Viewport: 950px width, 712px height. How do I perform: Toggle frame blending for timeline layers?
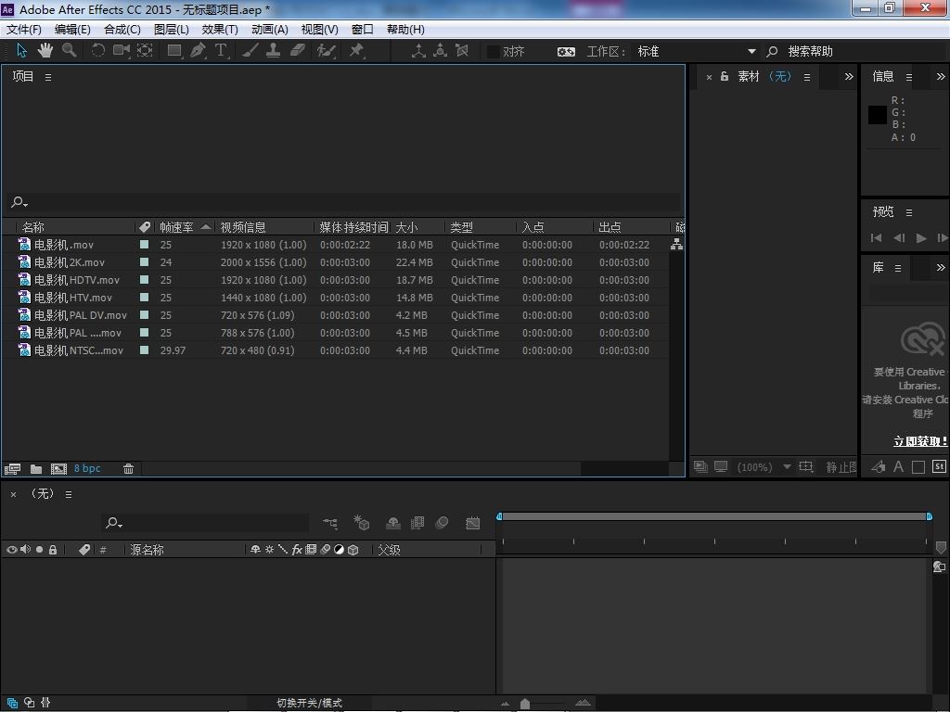pyautogui.click(x=417, y=523)
